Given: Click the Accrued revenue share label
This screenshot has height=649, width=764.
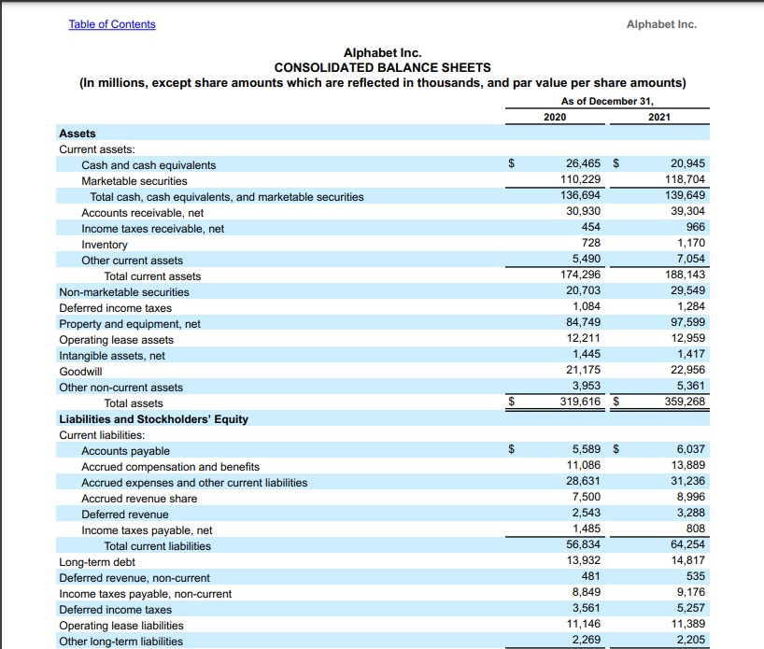Looking at the screenshot, I should (139, 499).
